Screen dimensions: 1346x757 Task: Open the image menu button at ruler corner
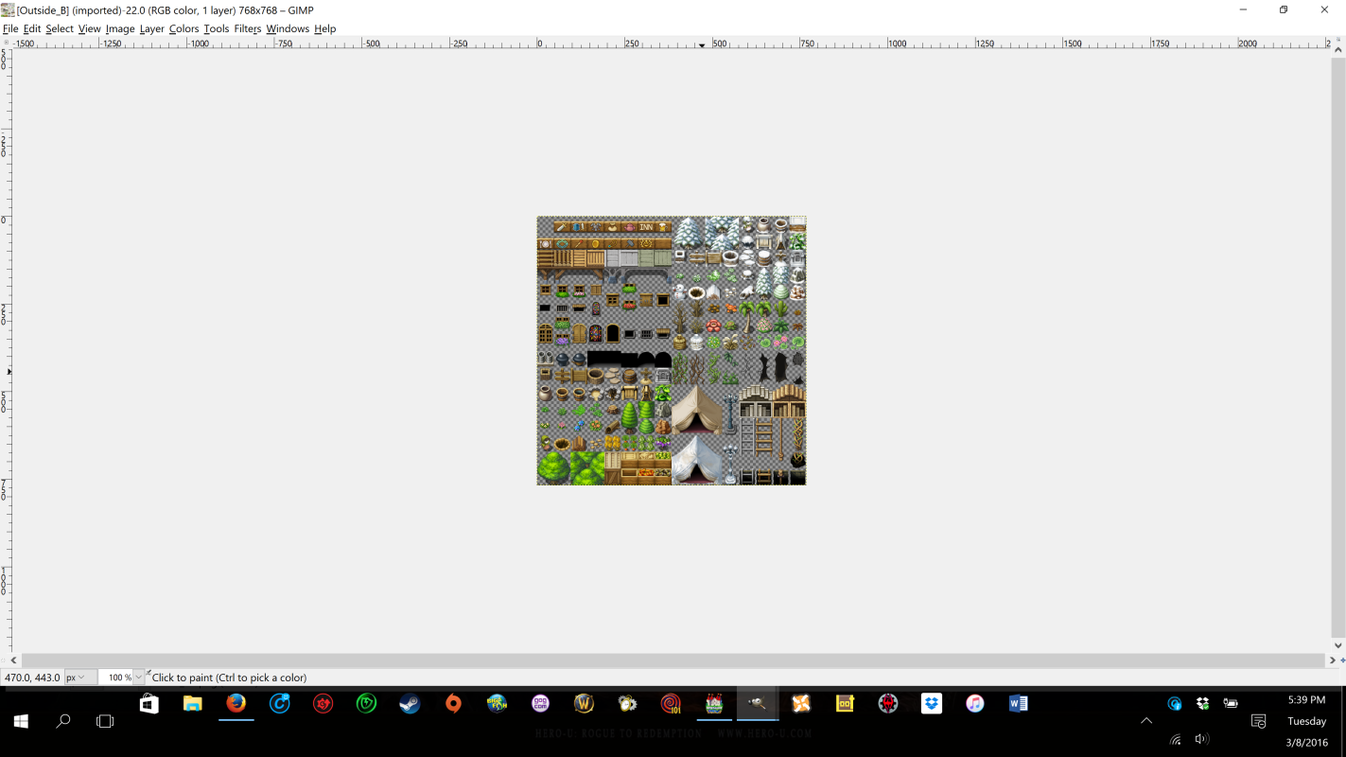click(x=6, y=43)
